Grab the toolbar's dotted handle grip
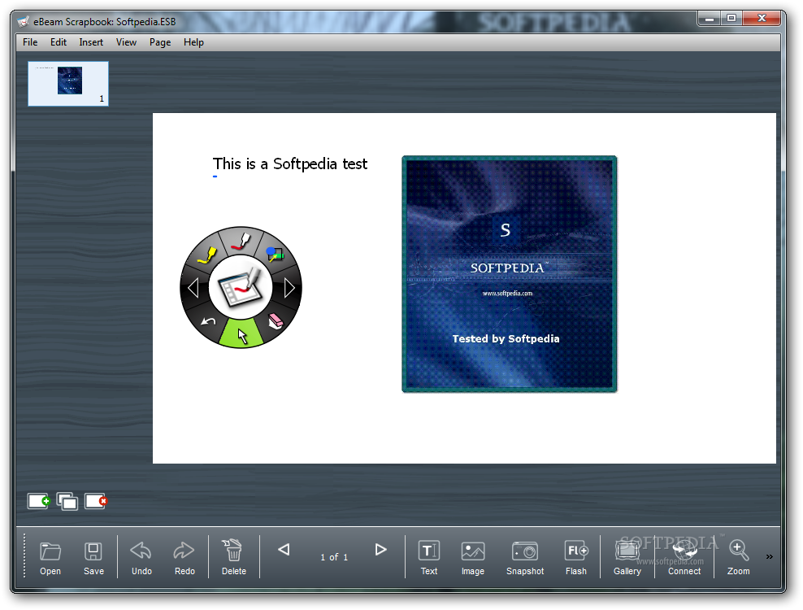This screenshot has width=803, height=610. point(24,556)
